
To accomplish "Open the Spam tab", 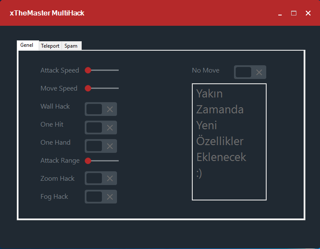I will tap(71, 46).
